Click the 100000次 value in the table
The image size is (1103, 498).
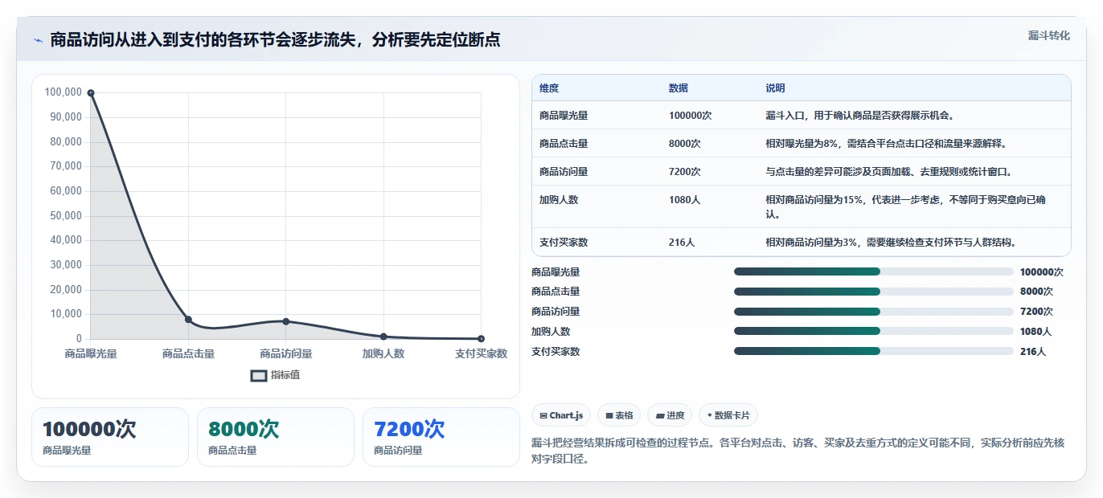[x=691, y=116]
